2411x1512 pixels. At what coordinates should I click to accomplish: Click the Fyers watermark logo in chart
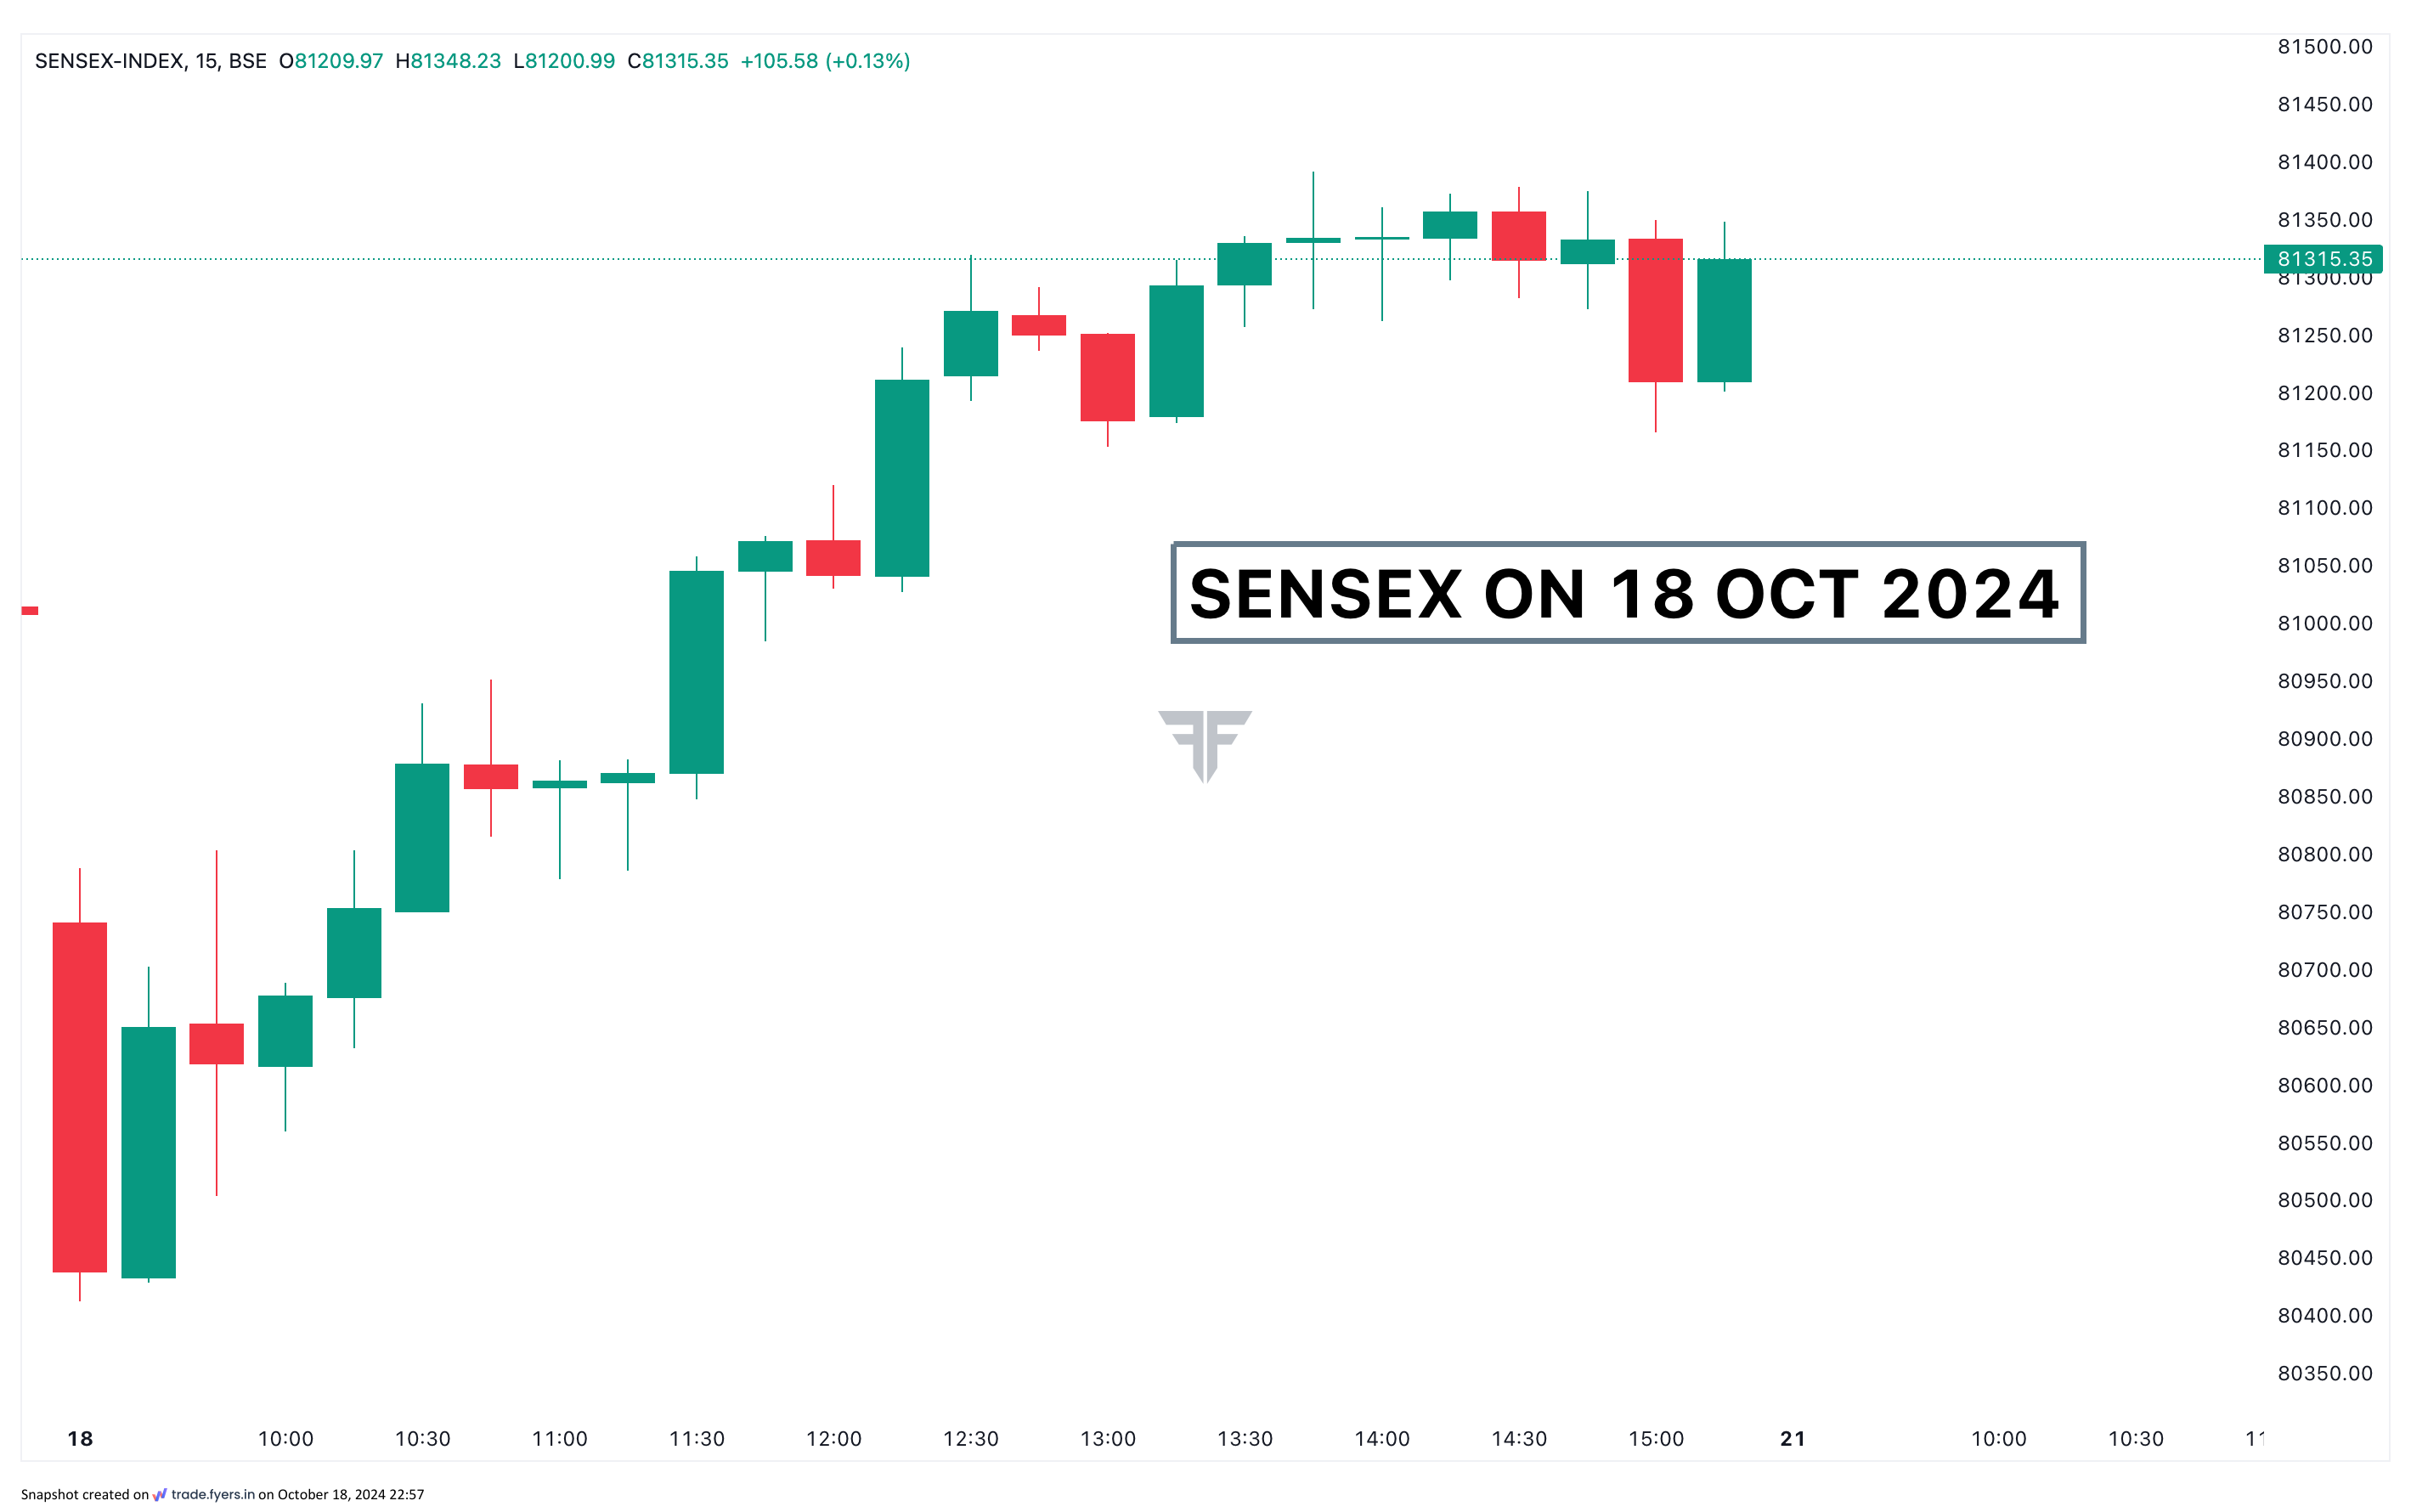(1205, 746)
